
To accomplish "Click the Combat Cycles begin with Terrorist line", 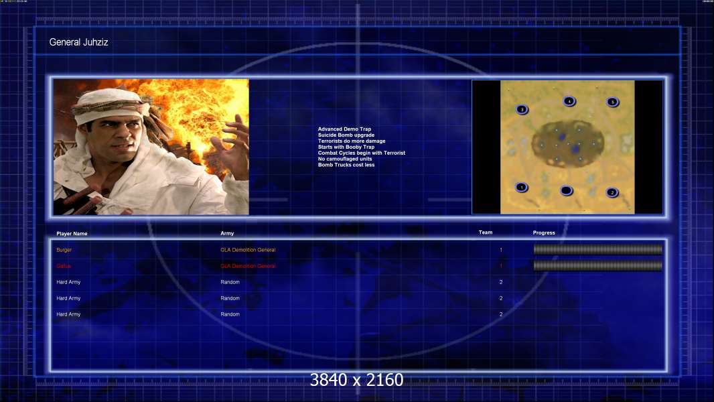I will [361, 153].
